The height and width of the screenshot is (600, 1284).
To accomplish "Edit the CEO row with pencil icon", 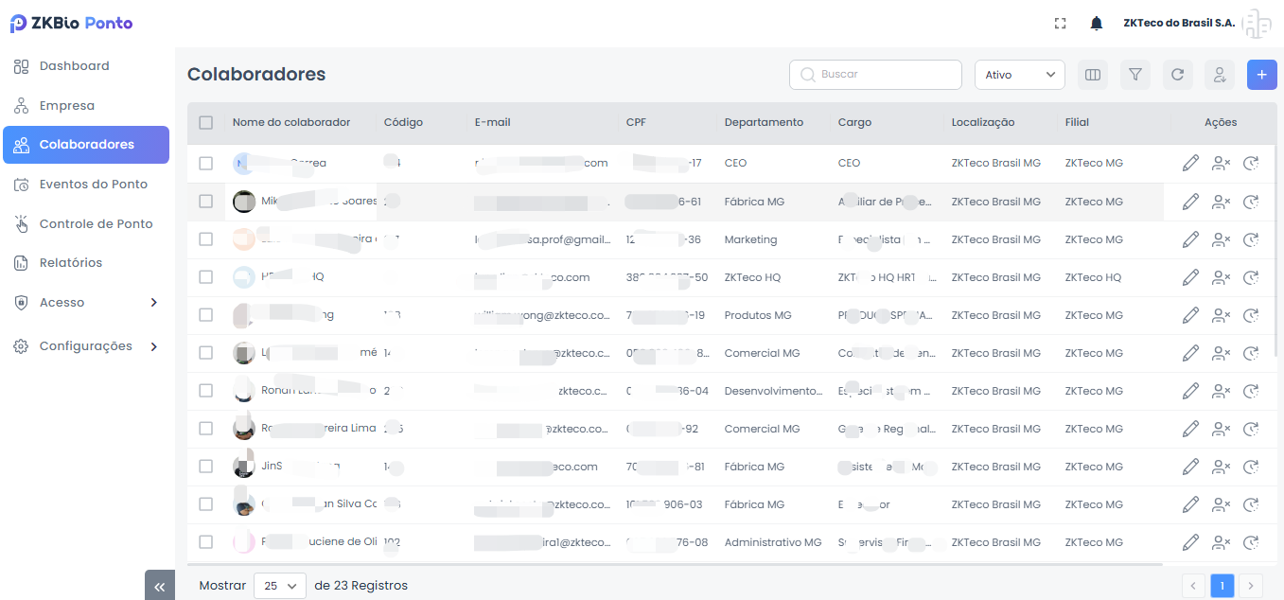I will 1190,164.
